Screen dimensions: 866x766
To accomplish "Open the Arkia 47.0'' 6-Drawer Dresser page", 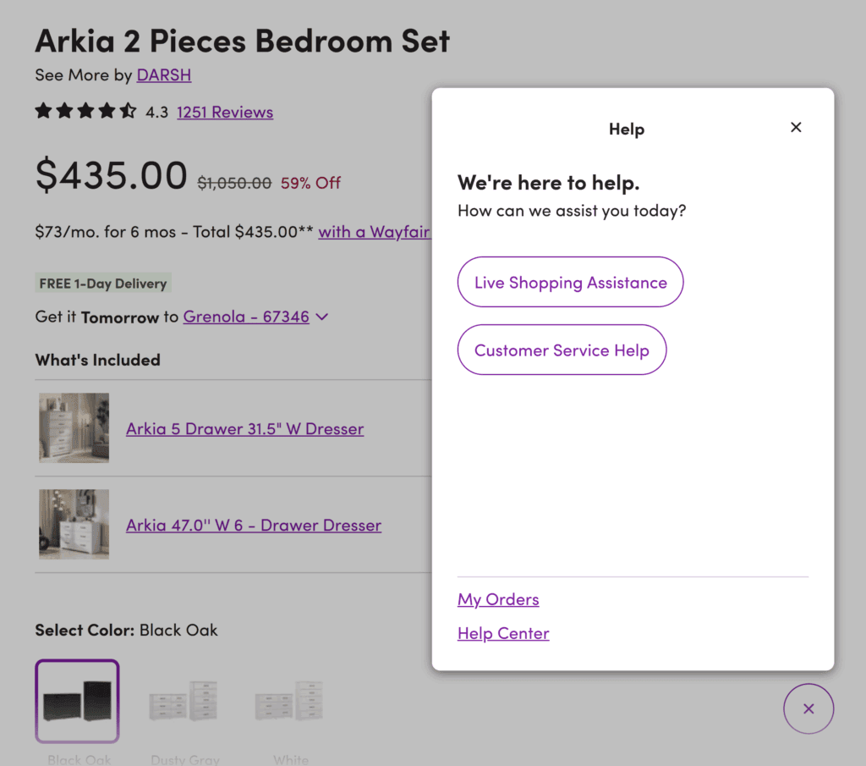I will [253, 525].
